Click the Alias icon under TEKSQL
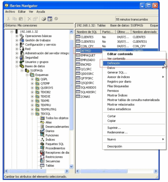 pos(42,122)
